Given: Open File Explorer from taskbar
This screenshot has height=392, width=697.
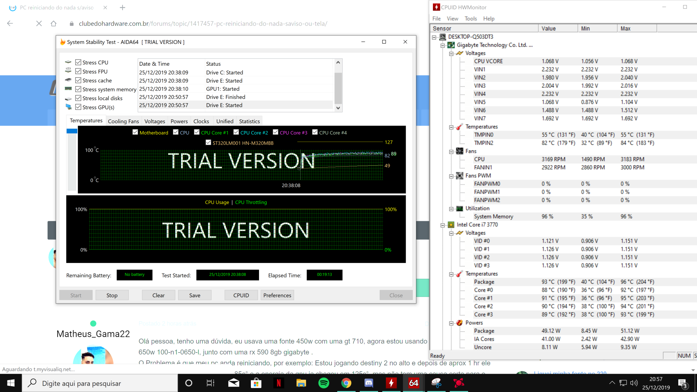Looking at the screenshot, I should (301, 383).
